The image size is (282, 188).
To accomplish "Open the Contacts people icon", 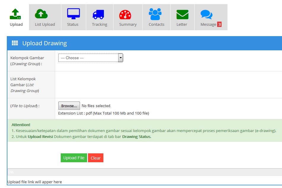I will [x=155, y=14].
